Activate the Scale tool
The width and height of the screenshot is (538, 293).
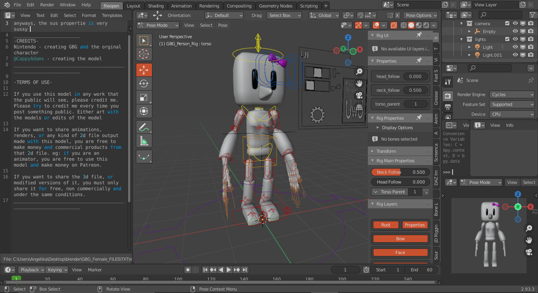[x=143, y=97]
